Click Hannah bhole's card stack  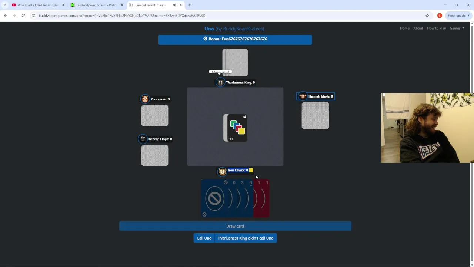coord(315,116)
